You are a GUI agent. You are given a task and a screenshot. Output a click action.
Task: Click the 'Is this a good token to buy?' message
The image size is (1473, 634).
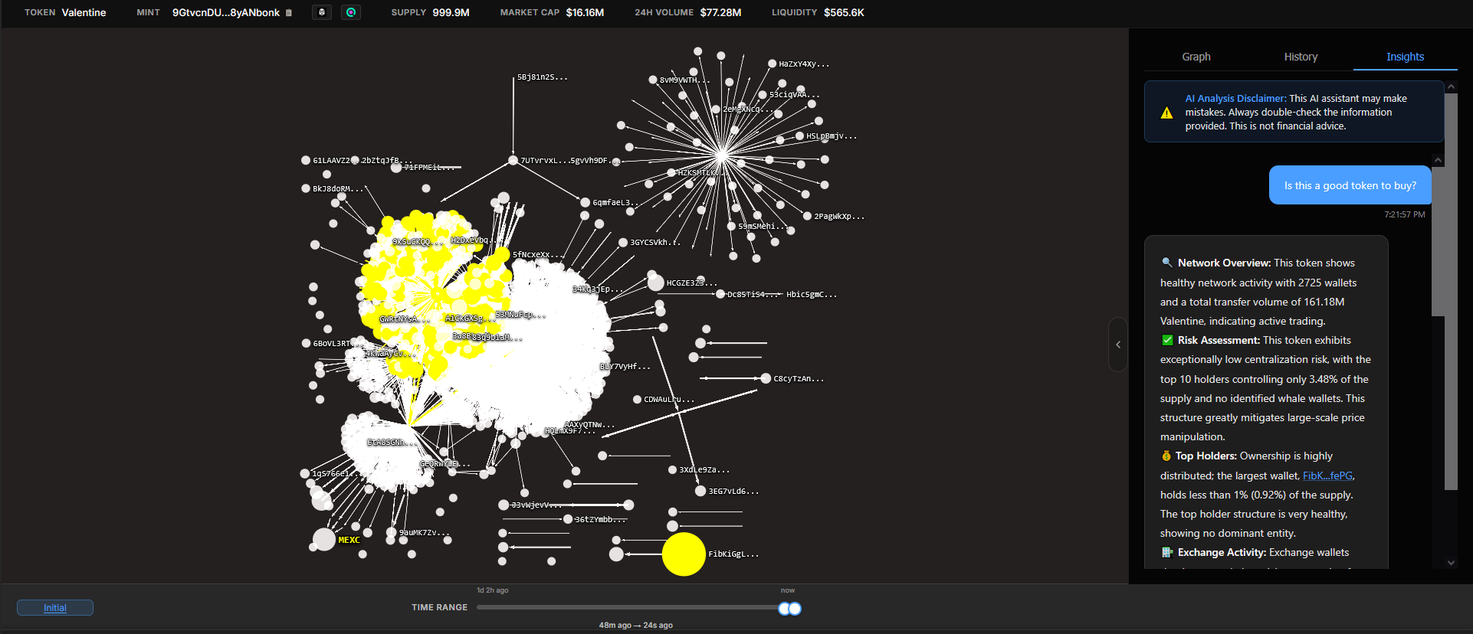point(1350,185)
